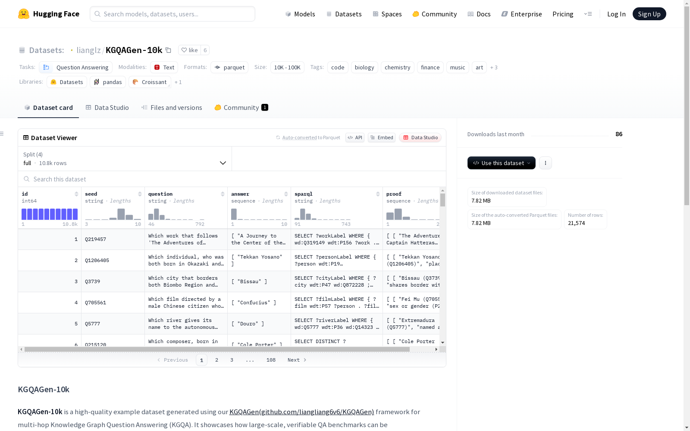Open Spaces in top navigation

tap(387, 14)
